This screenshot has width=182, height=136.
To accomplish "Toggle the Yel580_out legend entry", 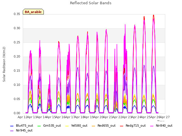I will coord(76,126).
